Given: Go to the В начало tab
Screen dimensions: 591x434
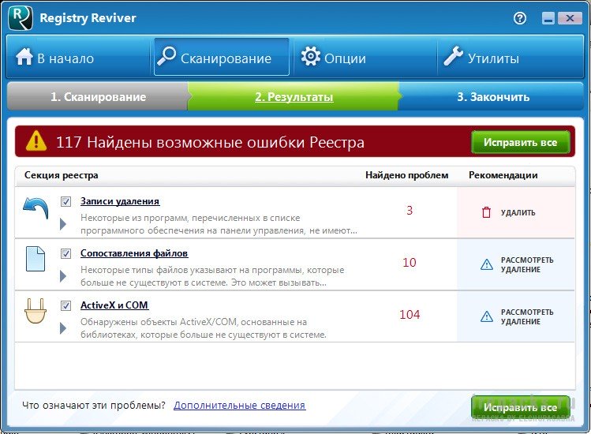Looking at the screenshot, I should point(78,58).
